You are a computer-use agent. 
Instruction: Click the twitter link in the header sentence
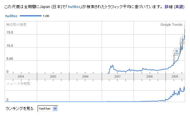74,7
